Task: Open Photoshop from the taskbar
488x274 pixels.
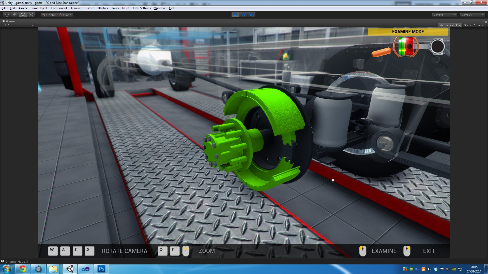Action: [101, 269]
